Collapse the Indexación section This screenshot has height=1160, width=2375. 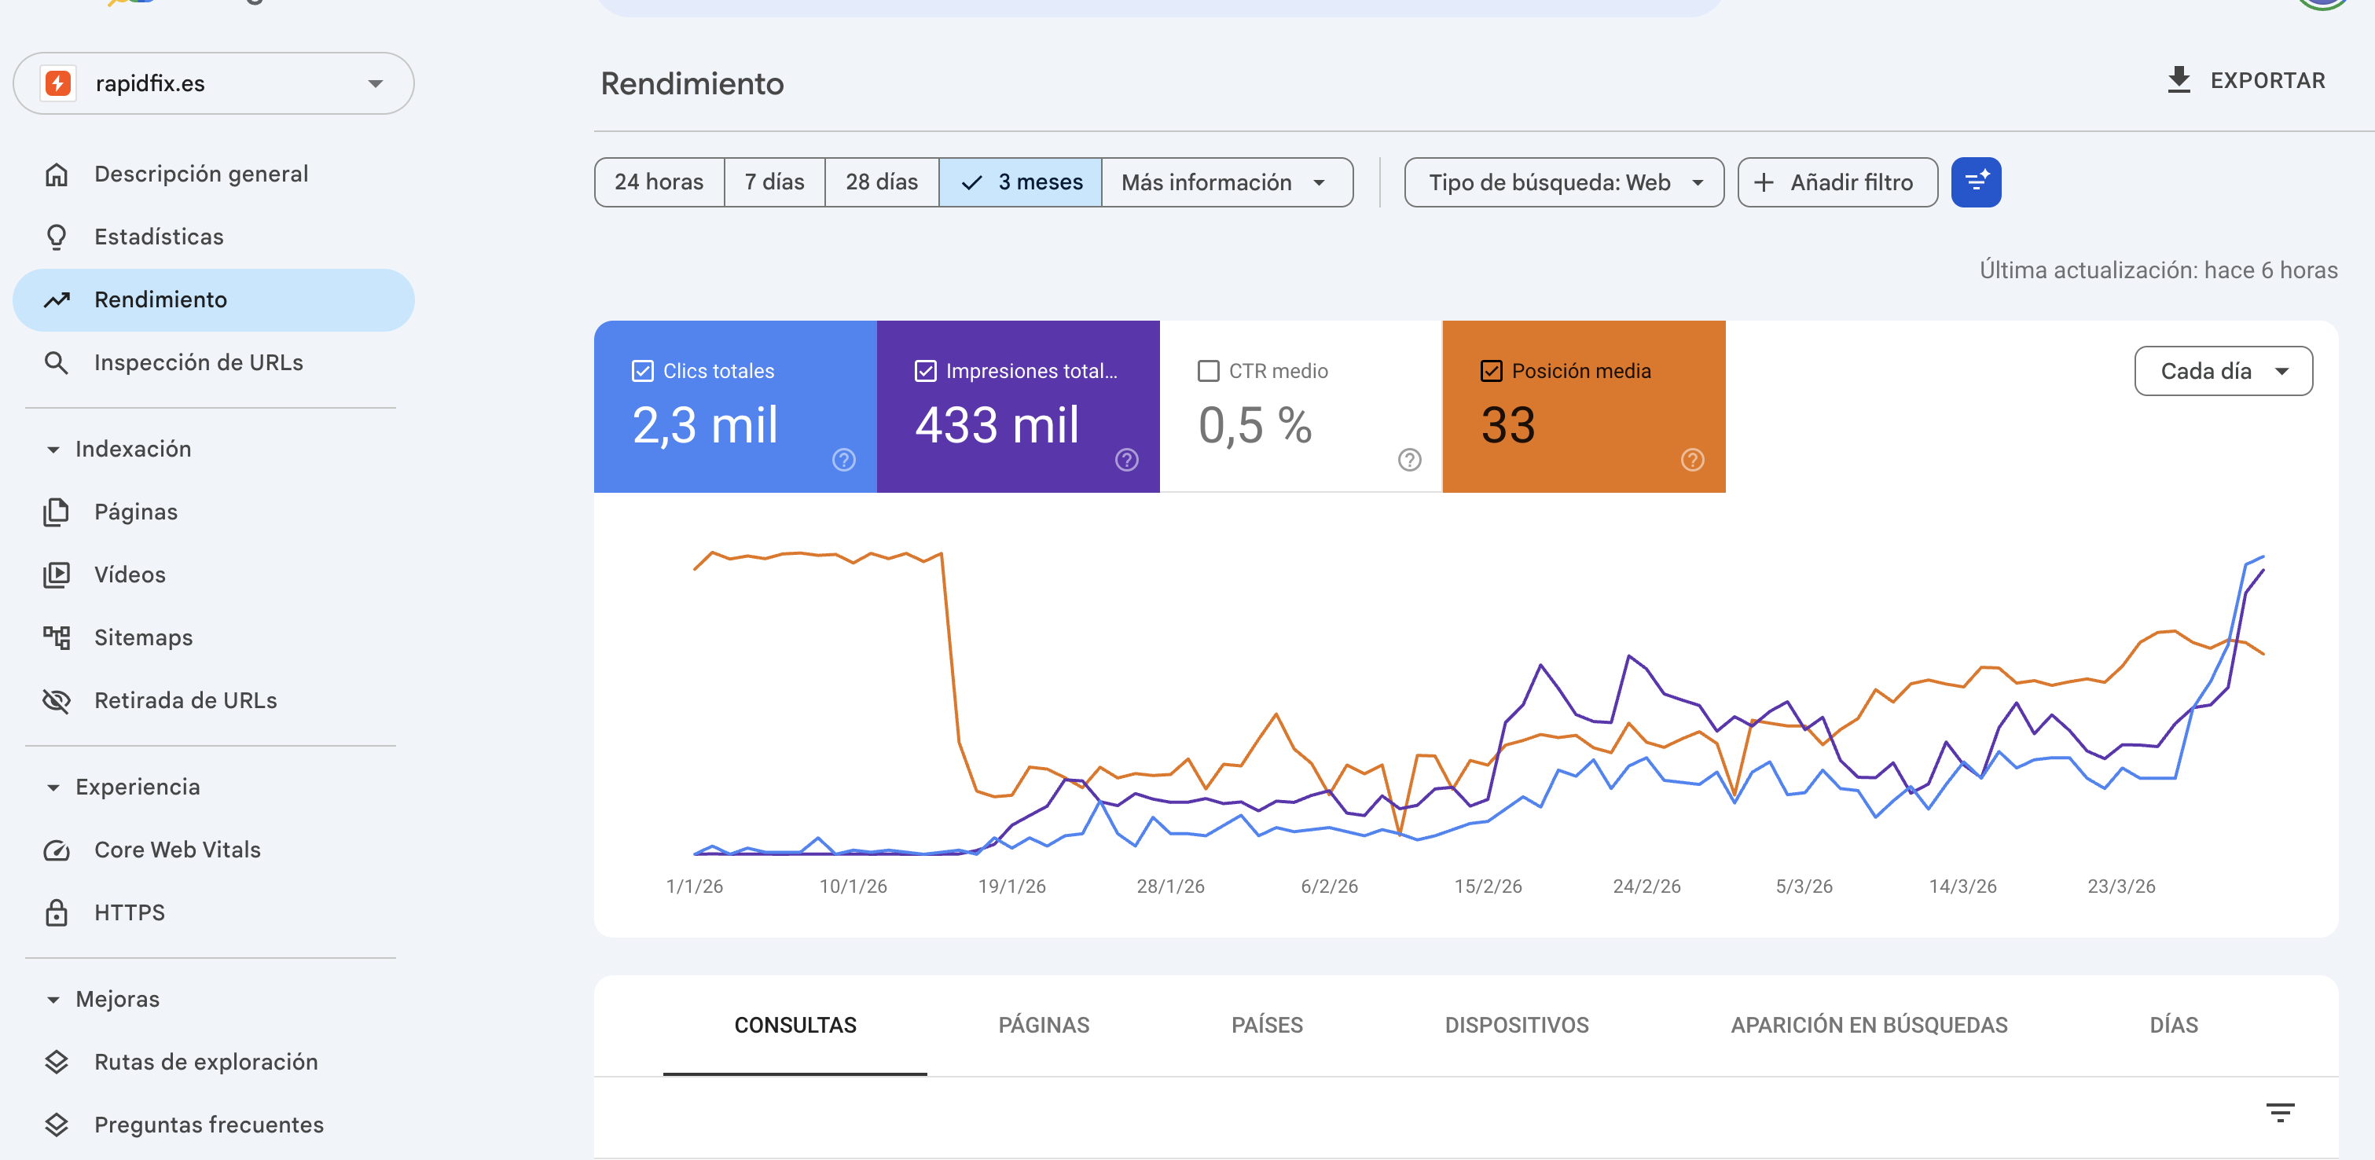tap(53, 449)
